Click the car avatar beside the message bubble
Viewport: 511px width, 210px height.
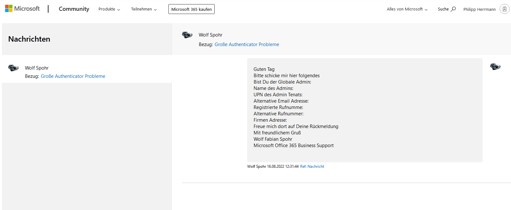495,66
